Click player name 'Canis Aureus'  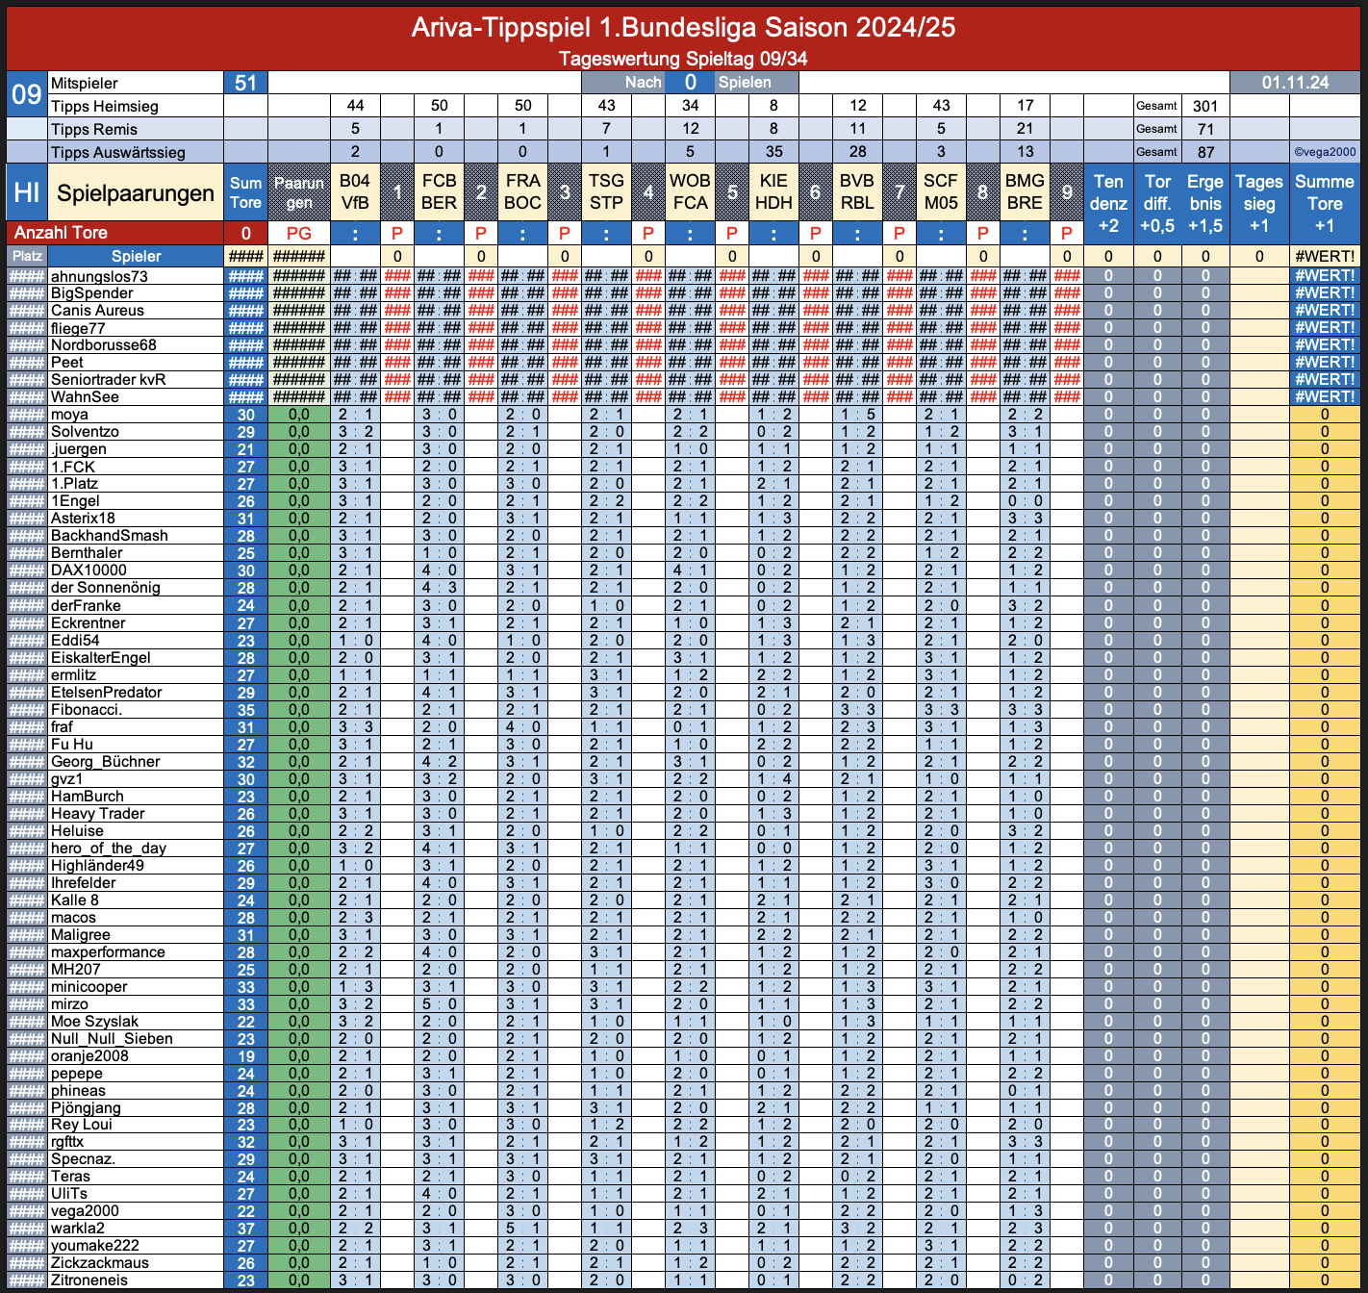[x=97, y=311]
